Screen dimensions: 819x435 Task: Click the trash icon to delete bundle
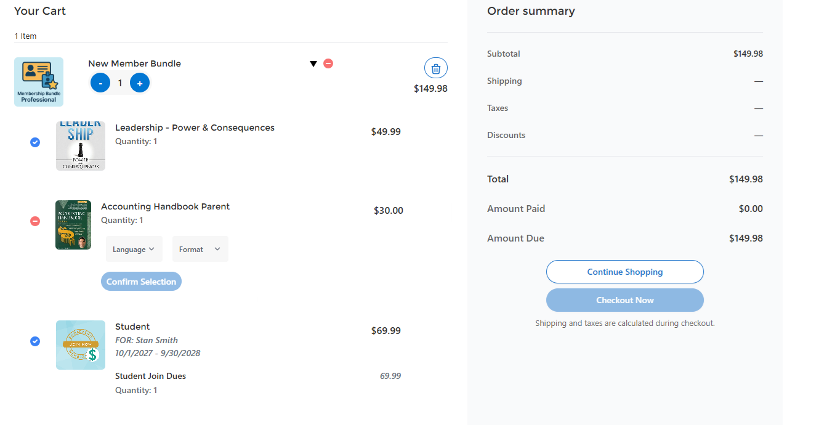(436, 68)
